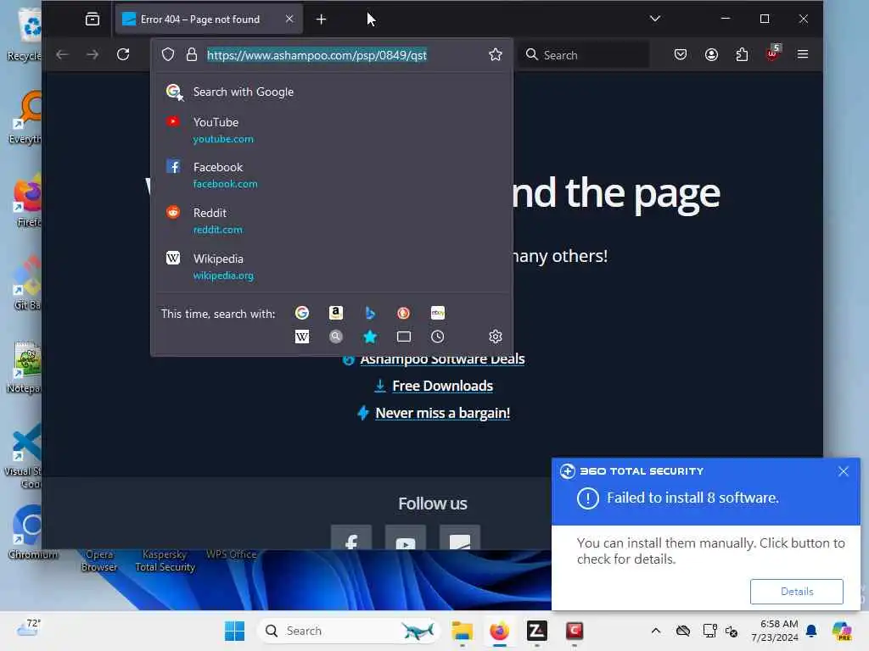The height and width of the screenshot is (651, 869).
Task: Show site security padlock info
Action: click(192, 55)
